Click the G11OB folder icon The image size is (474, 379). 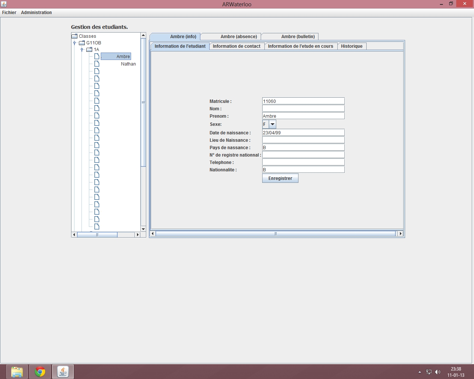pos(82,43)
